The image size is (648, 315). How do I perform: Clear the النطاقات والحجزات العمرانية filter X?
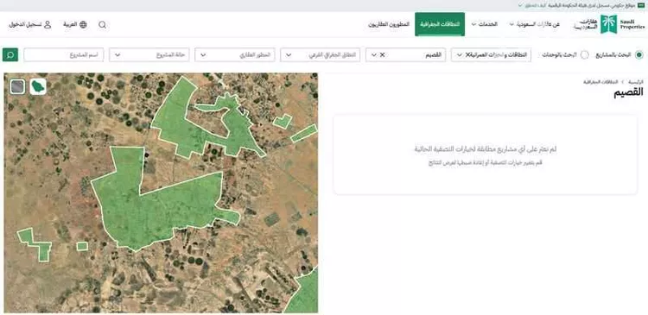pyautogui.click(x=467, y=55)
